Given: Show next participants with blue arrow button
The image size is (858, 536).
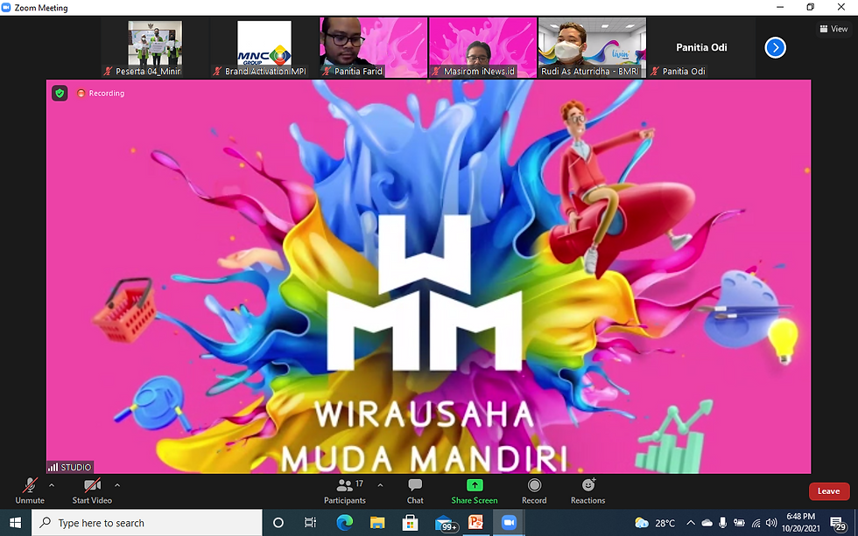Looking at the screenshot, I should point(775,47).
